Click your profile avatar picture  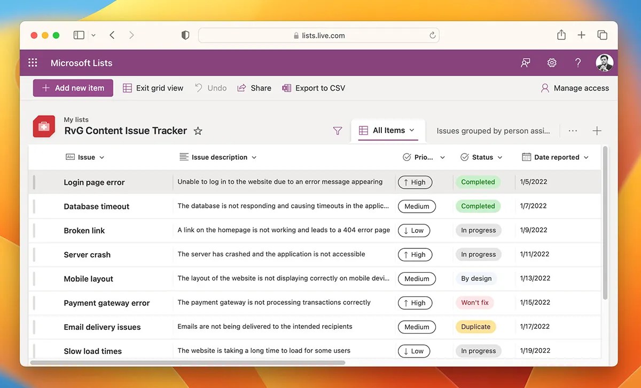(604, 62)
